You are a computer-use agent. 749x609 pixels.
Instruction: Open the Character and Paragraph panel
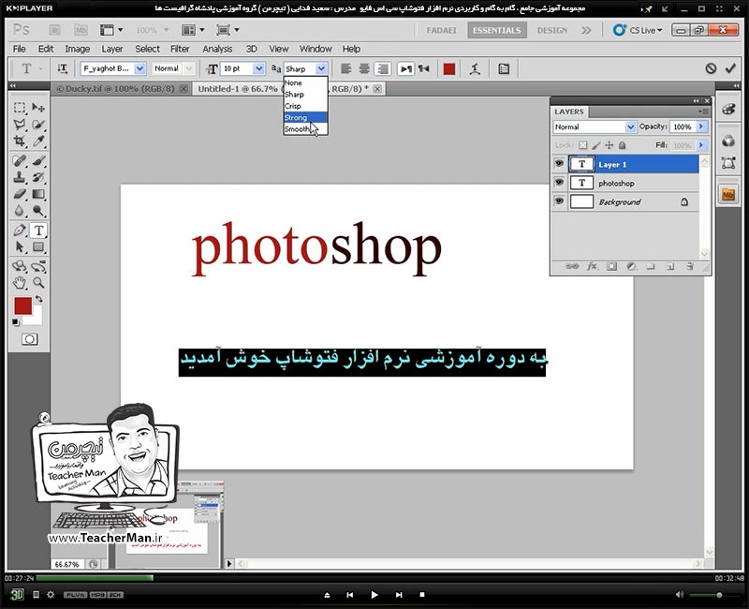[504, 68]
